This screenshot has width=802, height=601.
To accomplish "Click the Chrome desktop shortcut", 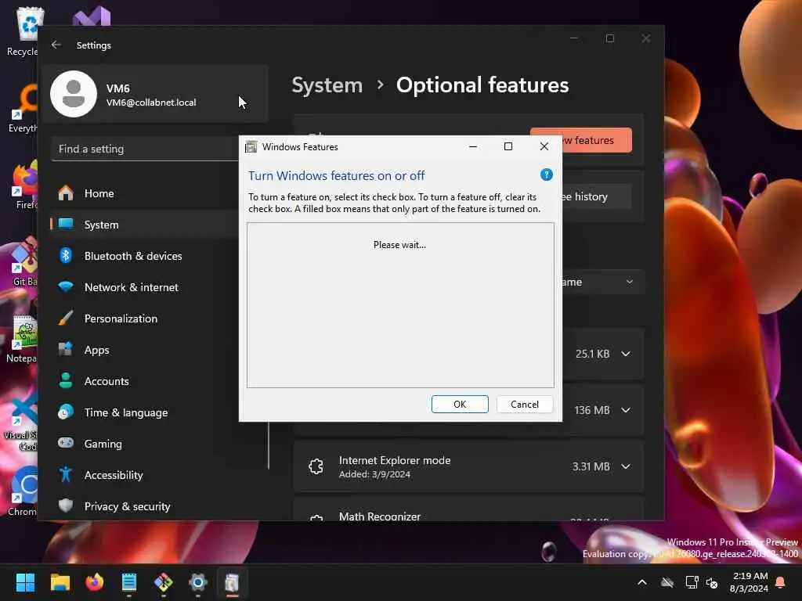I will click(x=23, y=491).
